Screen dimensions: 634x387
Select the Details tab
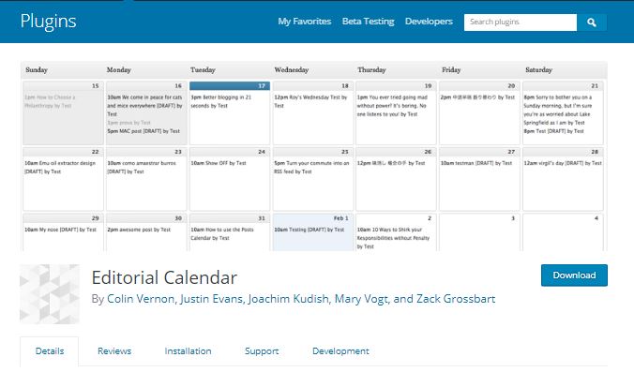[x=50, y=351]
